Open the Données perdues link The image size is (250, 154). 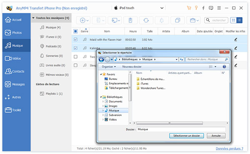(230, 149)
